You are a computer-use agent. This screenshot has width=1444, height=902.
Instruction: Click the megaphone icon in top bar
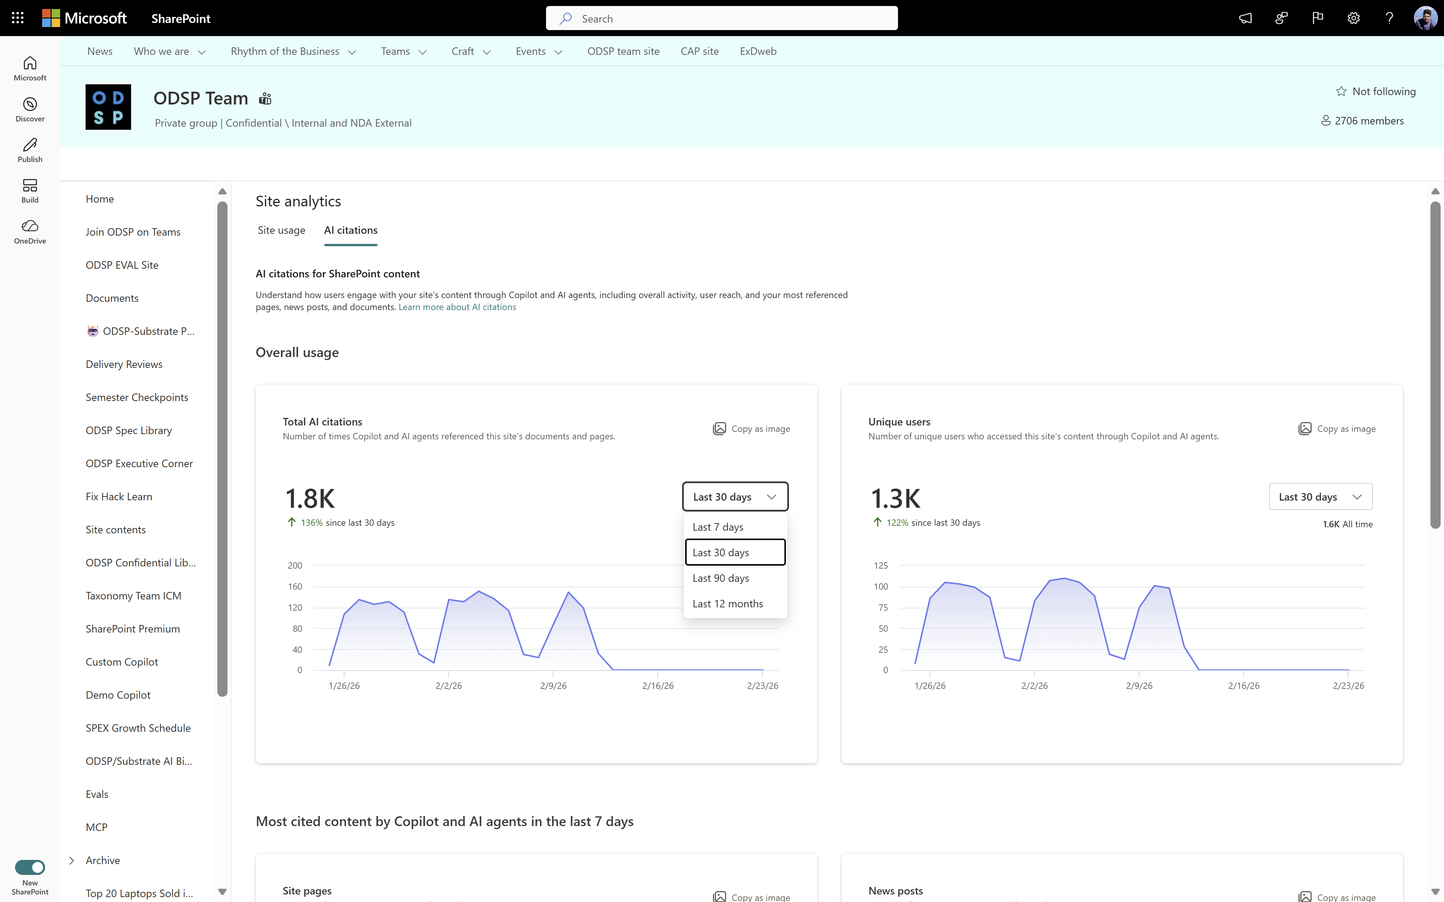[x=1245, y=18]
